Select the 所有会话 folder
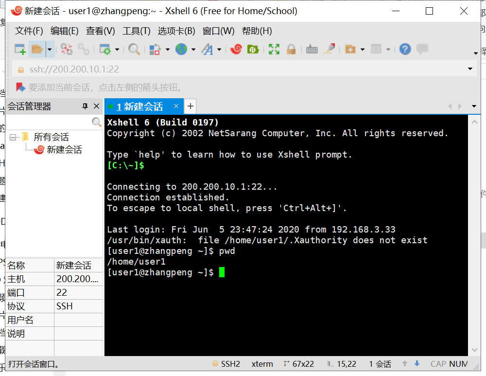 click(51, 137)
